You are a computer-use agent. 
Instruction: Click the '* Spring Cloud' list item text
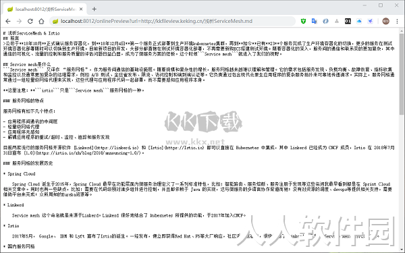pyautogui.click(x=19, y=174)
